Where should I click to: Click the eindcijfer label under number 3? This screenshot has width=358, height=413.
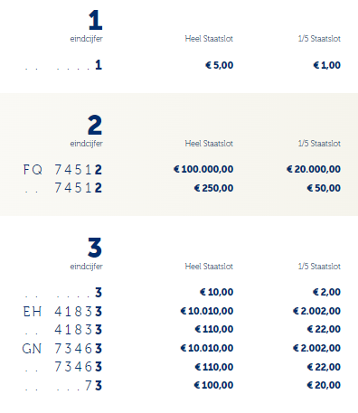coord(87,267)
